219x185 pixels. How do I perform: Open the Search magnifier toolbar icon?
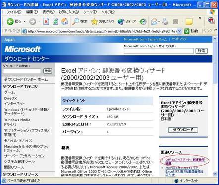pos(76,22)
